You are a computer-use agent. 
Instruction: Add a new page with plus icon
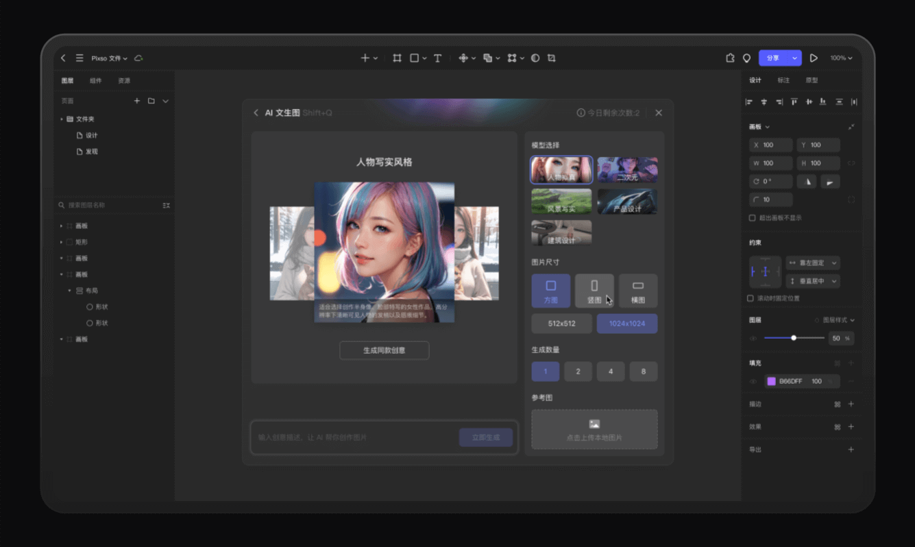[x=137, y=101]
